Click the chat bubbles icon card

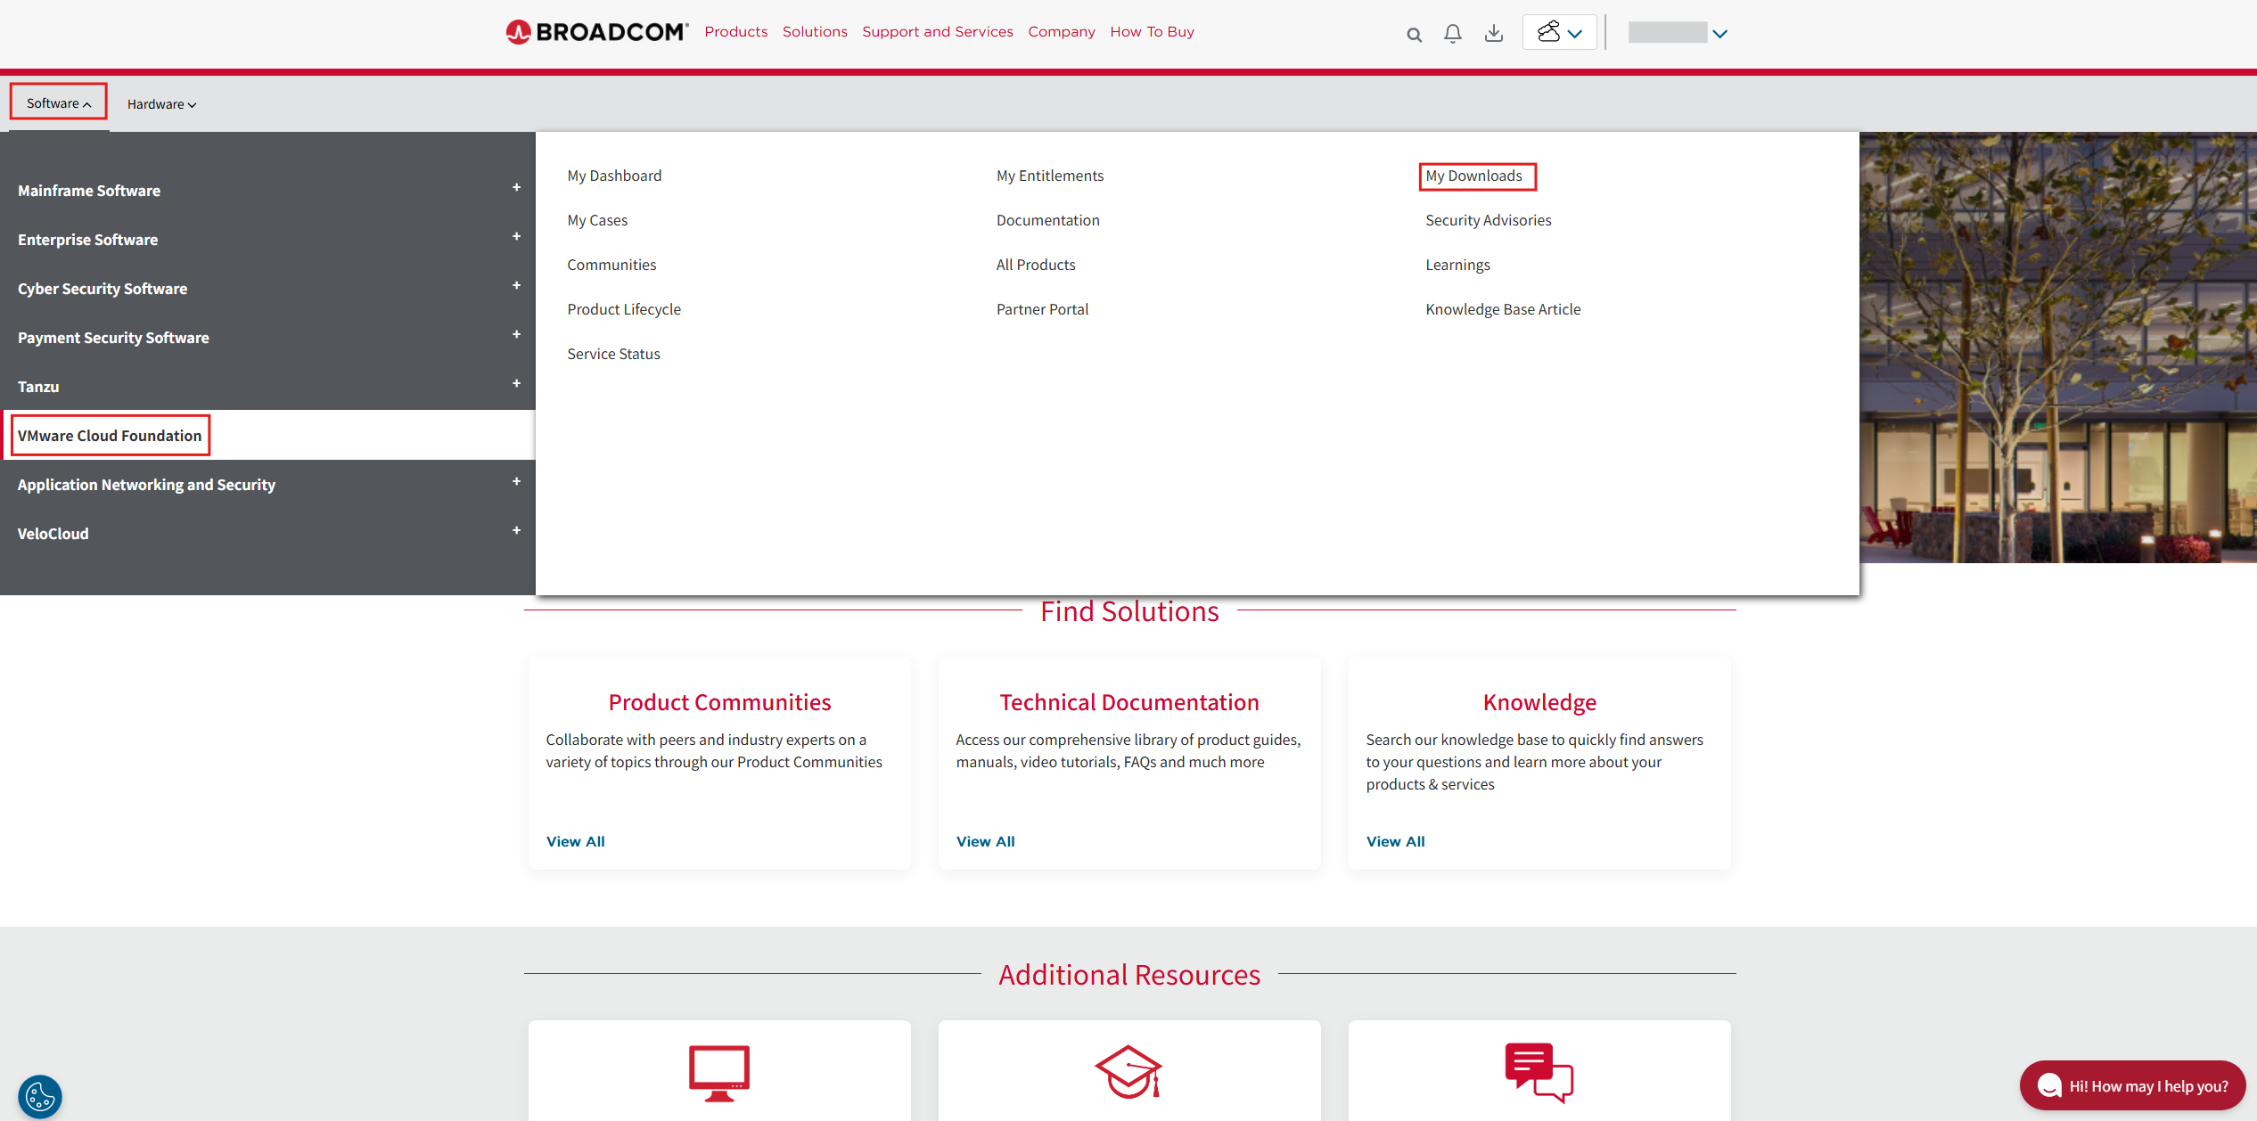(x=1539, y=1071)
